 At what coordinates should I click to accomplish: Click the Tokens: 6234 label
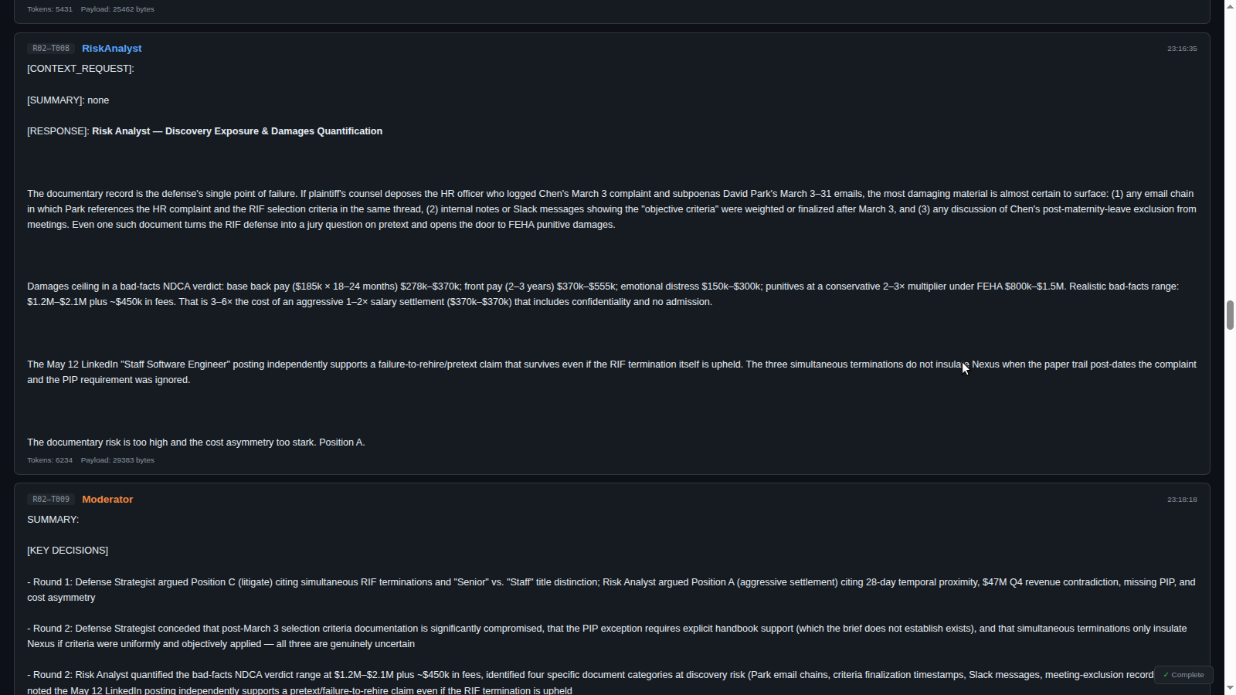click(x=49, y=460)
